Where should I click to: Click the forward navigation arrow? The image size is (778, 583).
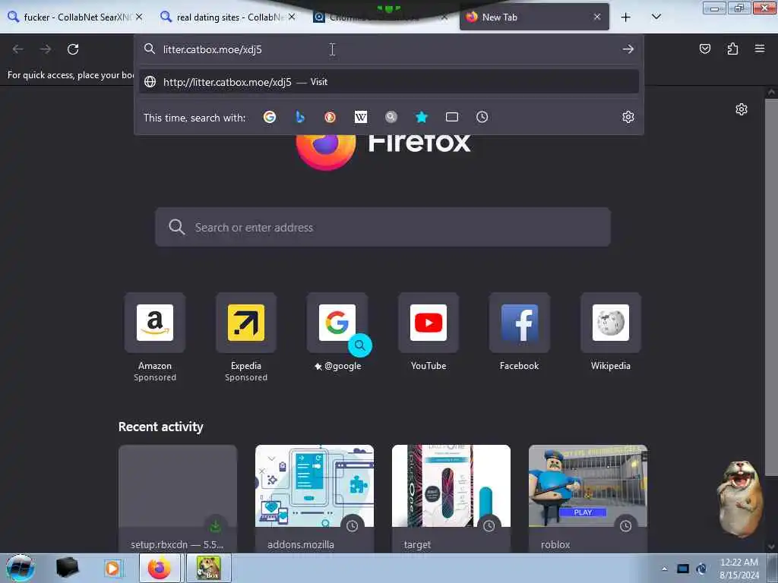click(x=46, y=49)
